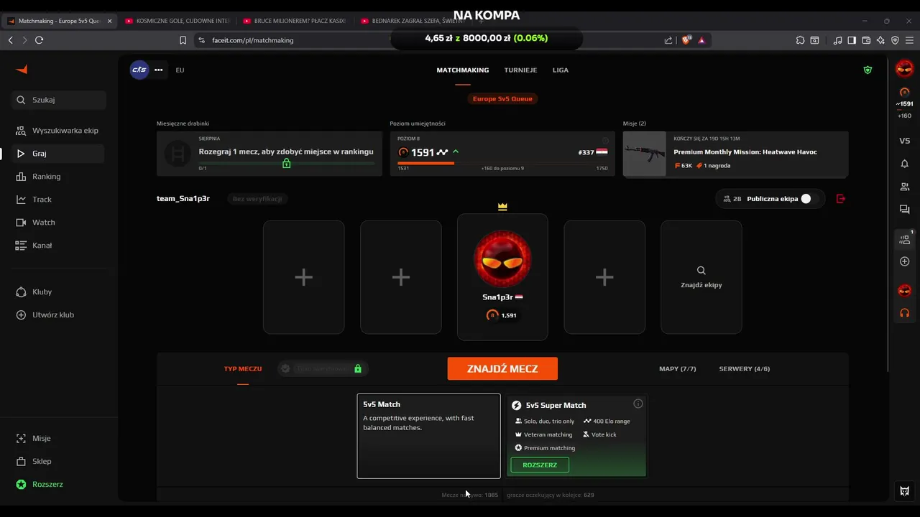Image resolution: width=920 pixels, height=517 pixels.
Task: Toggle browser sidebar panel icon
Action: (852, 40)
